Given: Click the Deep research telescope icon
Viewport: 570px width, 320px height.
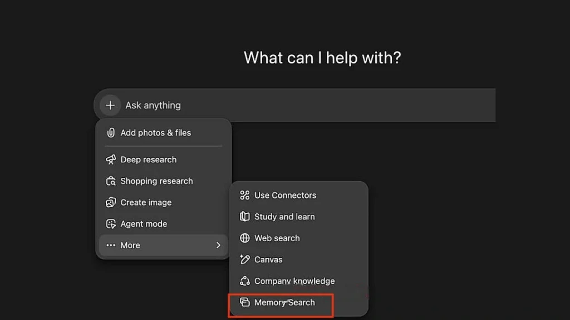Looking at the screenshot, I should (x=111, y=159).
